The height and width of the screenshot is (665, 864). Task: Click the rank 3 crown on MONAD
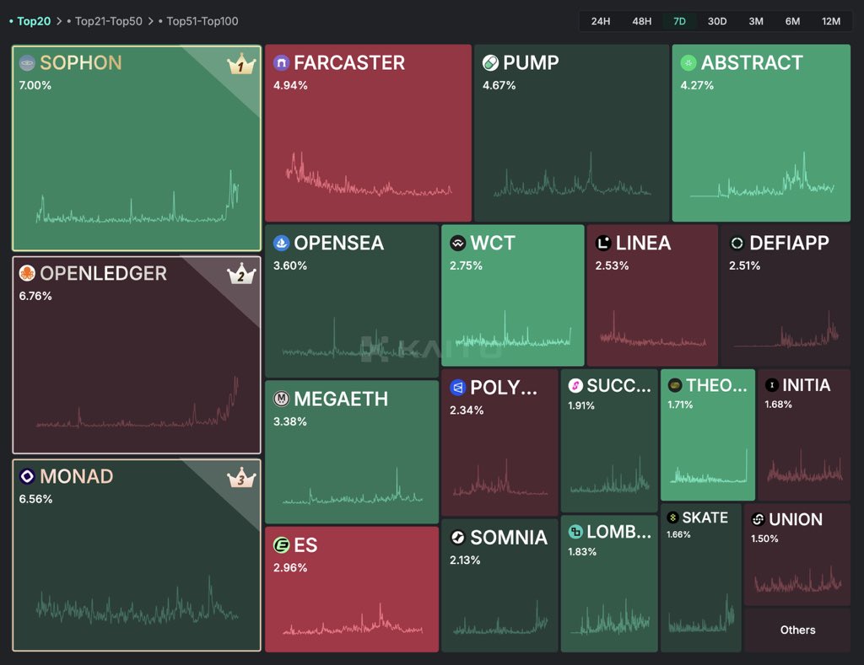coord(241,477)
